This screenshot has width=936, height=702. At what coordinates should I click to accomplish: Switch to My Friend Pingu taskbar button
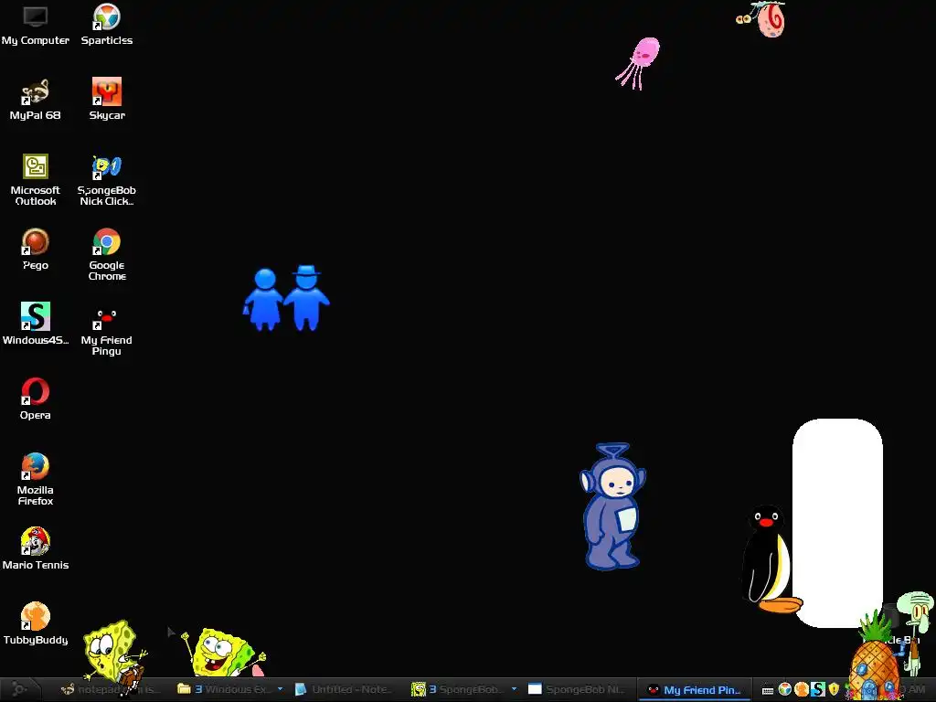pyautogui.click(x=695, y=689)
